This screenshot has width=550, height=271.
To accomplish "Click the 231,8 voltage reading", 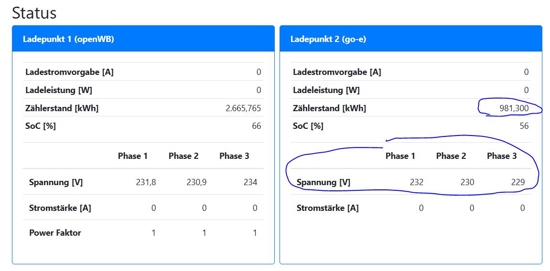I will point(146,182).
